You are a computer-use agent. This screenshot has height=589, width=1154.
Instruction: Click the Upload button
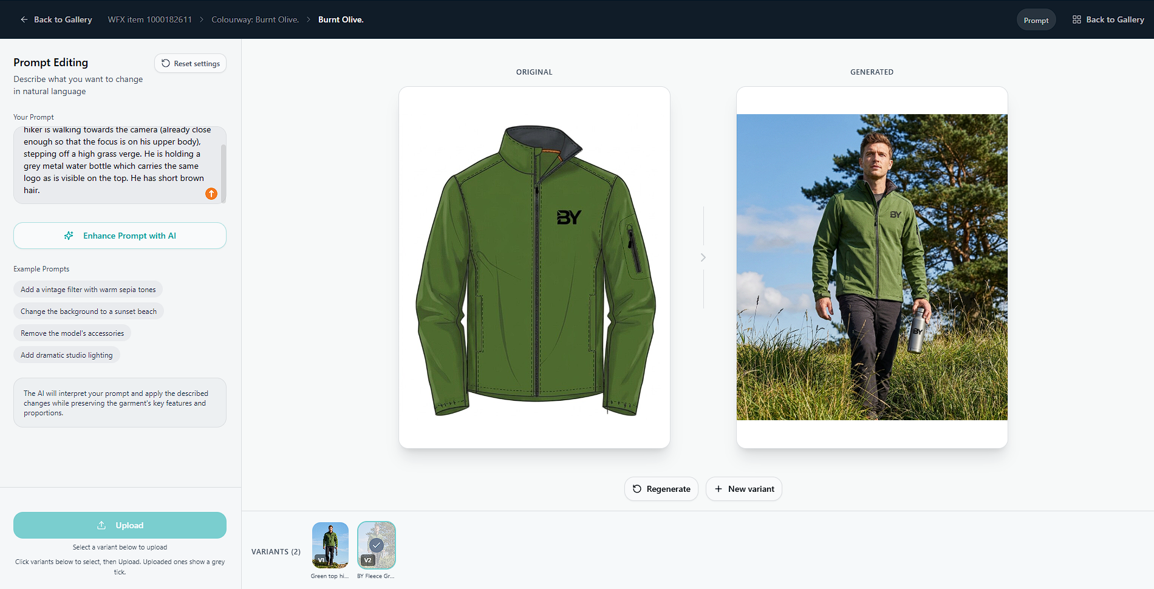pyautogui.click(x=120, y=525)
